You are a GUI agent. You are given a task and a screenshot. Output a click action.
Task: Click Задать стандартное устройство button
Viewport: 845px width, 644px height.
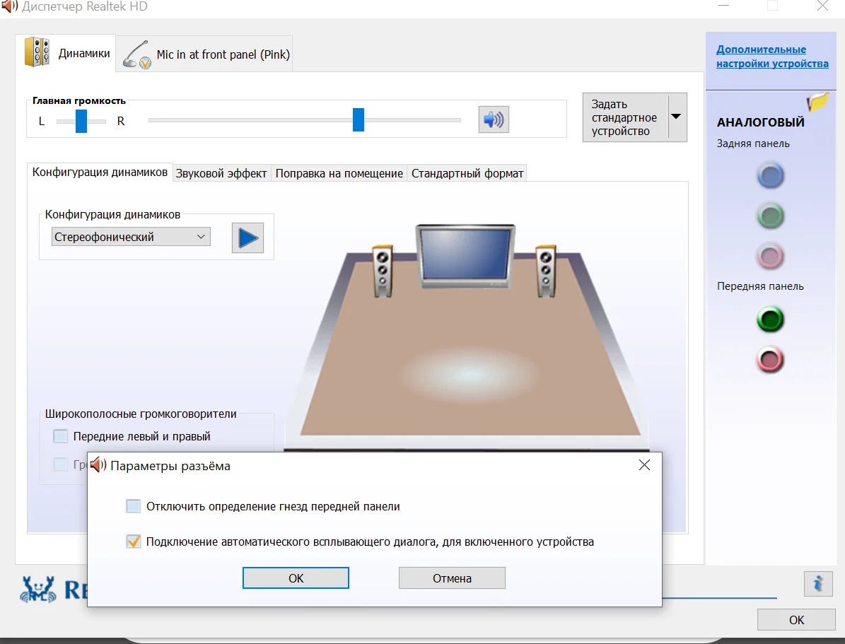[625, 117]
